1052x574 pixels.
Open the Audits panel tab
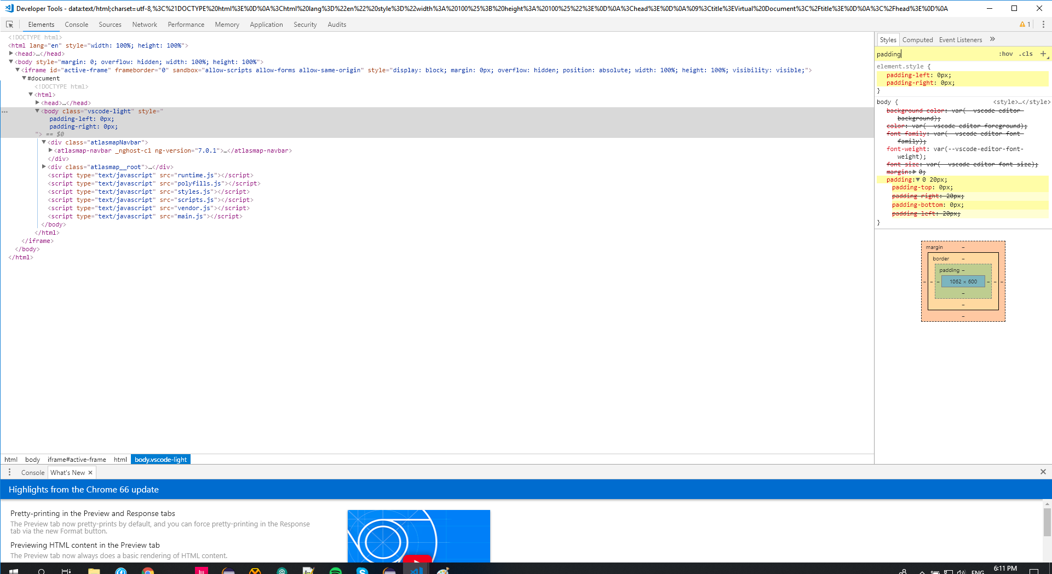point(337,25)
